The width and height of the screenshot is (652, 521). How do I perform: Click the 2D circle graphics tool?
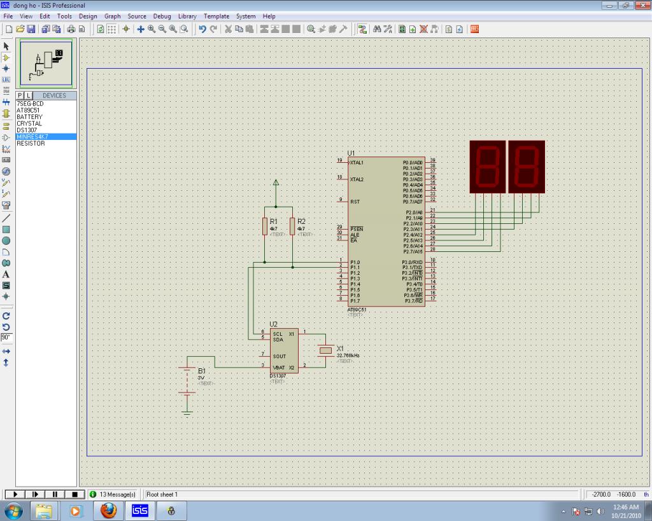pos(6,240)
